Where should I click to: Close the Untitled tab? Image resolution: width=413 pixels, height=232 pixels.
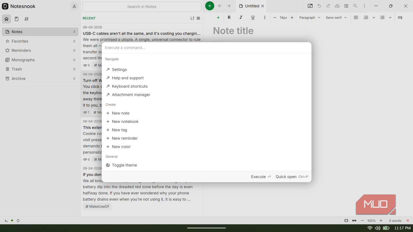click(263, 6)
